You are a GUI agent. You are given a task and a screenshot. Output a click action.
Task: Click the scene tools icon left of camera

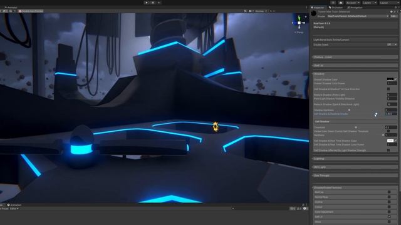tap(245, 11)
